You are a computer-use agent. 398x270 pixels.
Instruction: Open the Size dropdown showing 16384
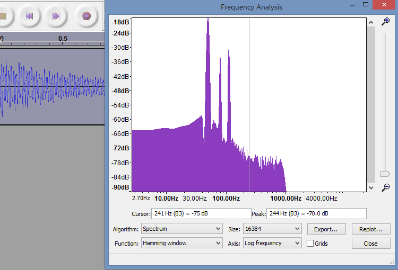[x=272, y=229]
